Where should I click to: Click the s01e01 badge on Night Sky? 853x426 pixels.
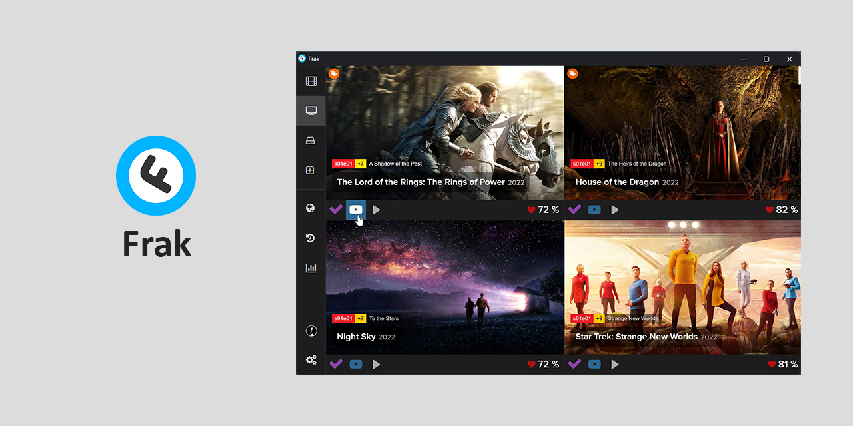pos(343,318)
